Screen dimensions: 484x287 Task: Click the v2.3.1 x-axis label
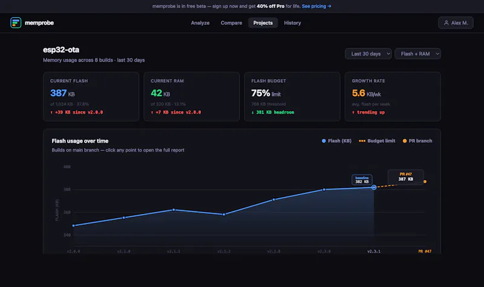point(374,251)
